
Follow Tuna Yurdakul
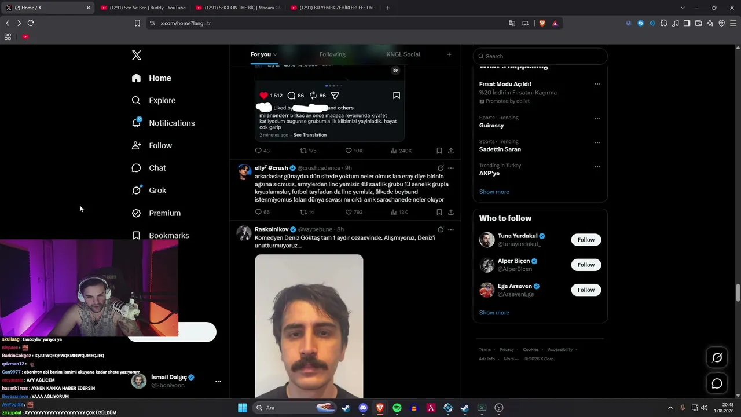[586, 240]
